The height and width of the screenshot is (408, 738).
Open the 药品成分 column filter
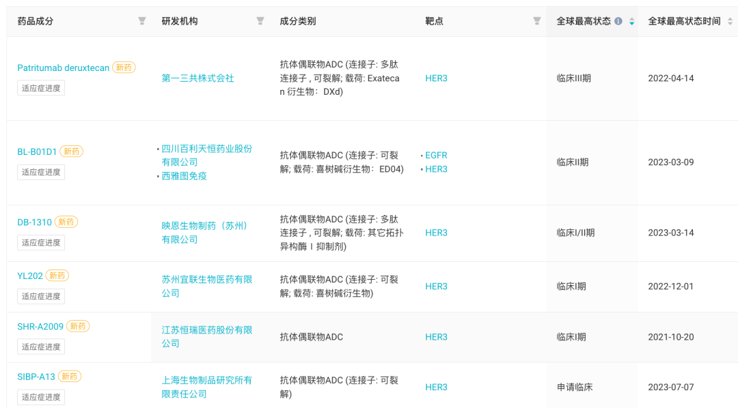[141, 20]
